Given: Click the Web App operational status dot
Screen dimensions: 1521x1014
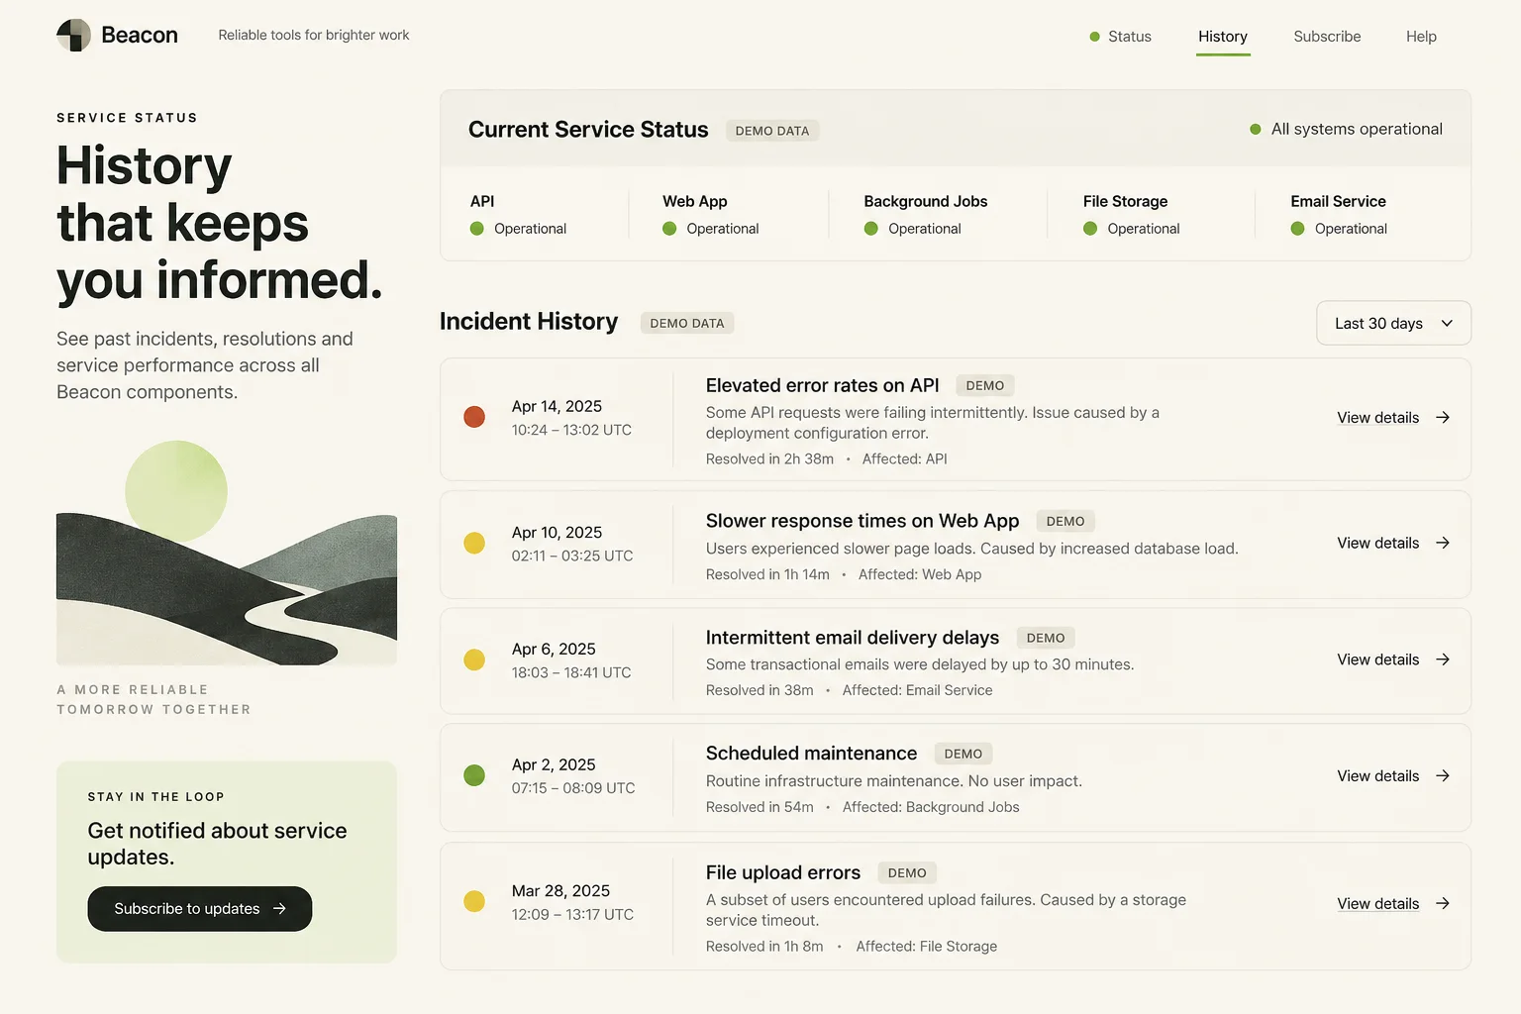Looking at the screenshot, I should click(x=669, y=229).
